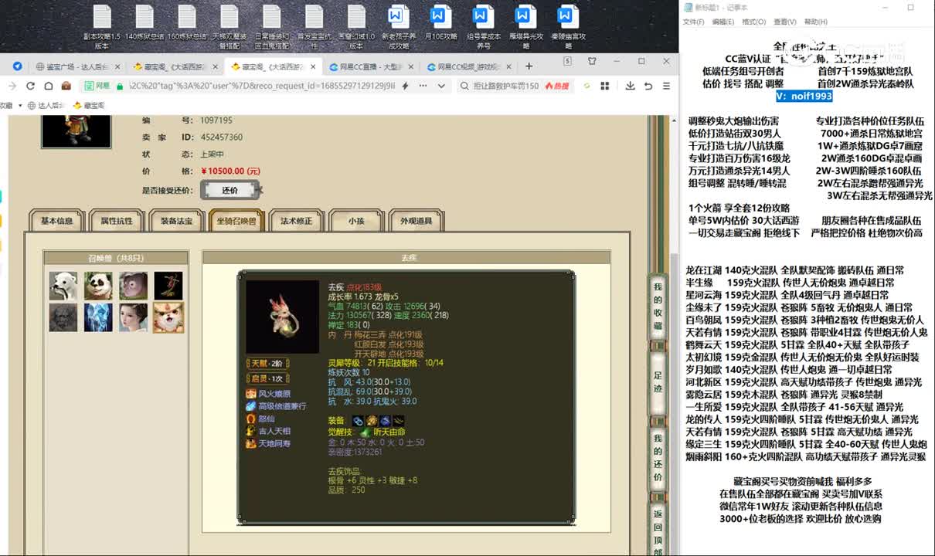
Task: Click the 吉人天相 skill icon
Action: [x=251, y=431]
